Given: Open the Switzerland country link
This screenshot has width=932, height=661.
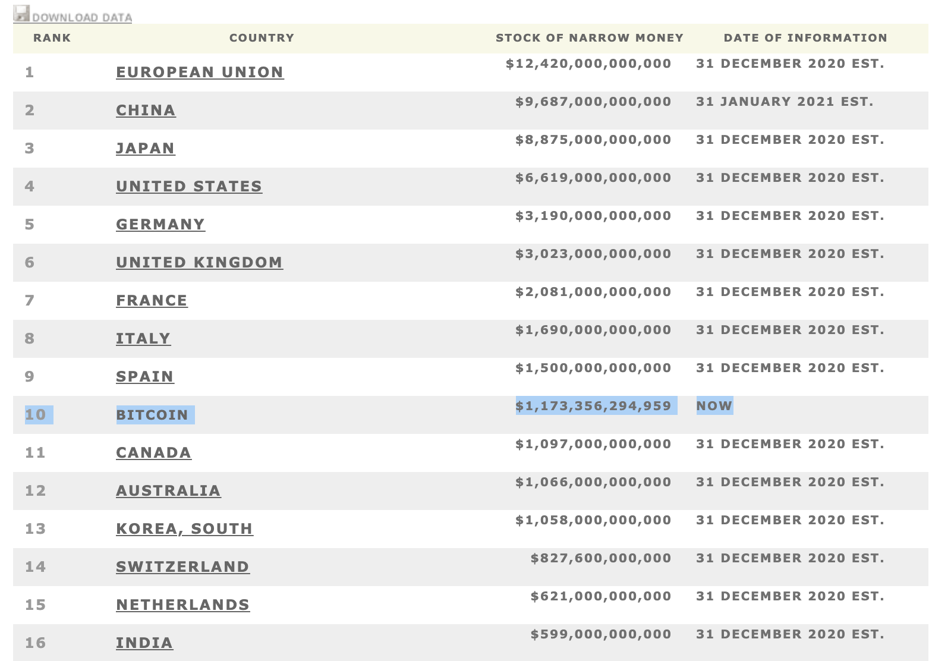Looking at the screenshot, I should point(182,566).
